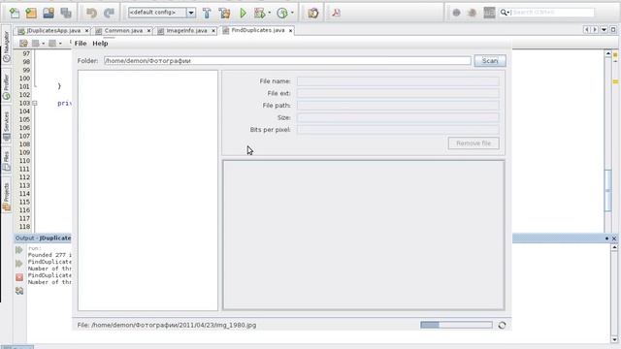Close the Output panel
Image resolution: width=621 pixels, height=349 pixels.
pyautogui.click(x=614, y=238)
